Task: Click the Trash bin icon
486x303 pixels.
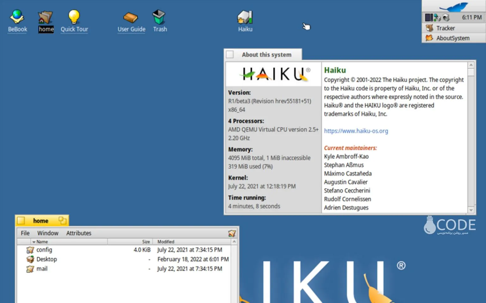Action: 159,17
